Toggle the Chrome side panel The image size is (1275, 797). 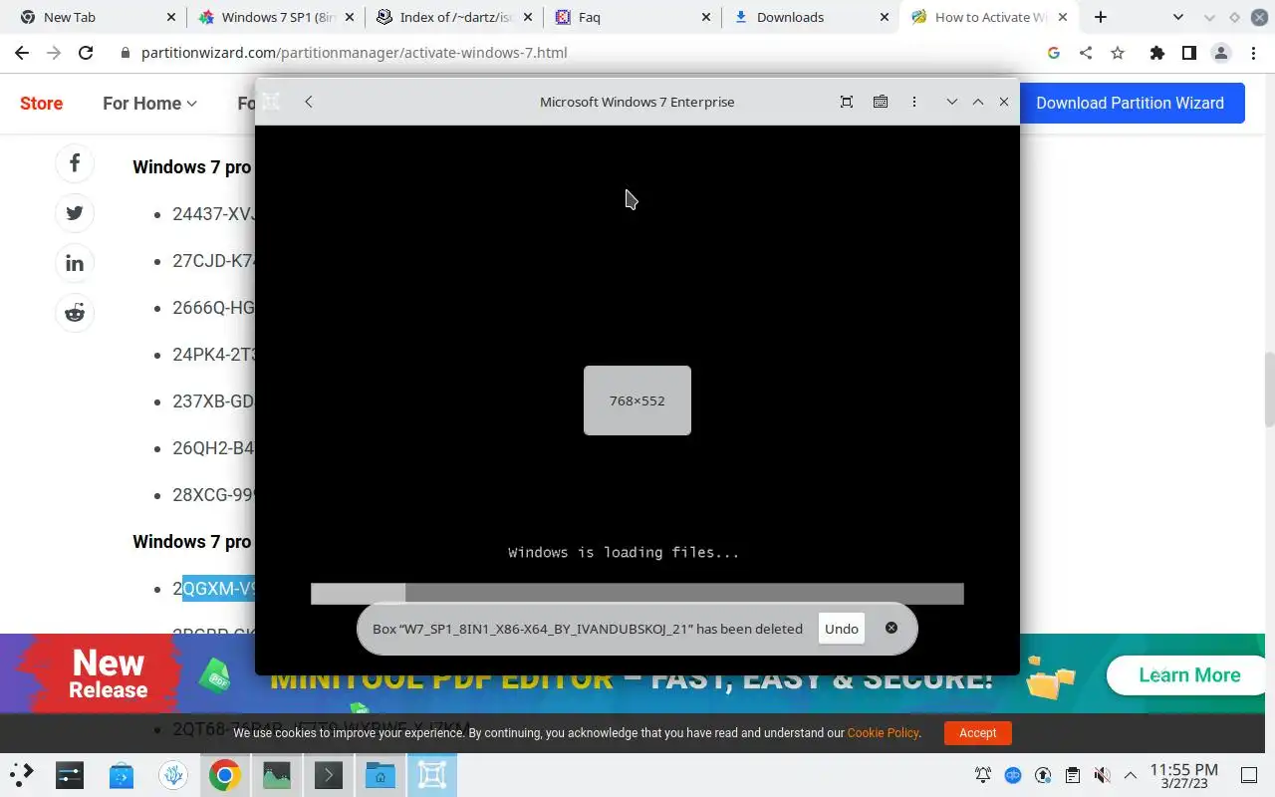point(1188,53)
